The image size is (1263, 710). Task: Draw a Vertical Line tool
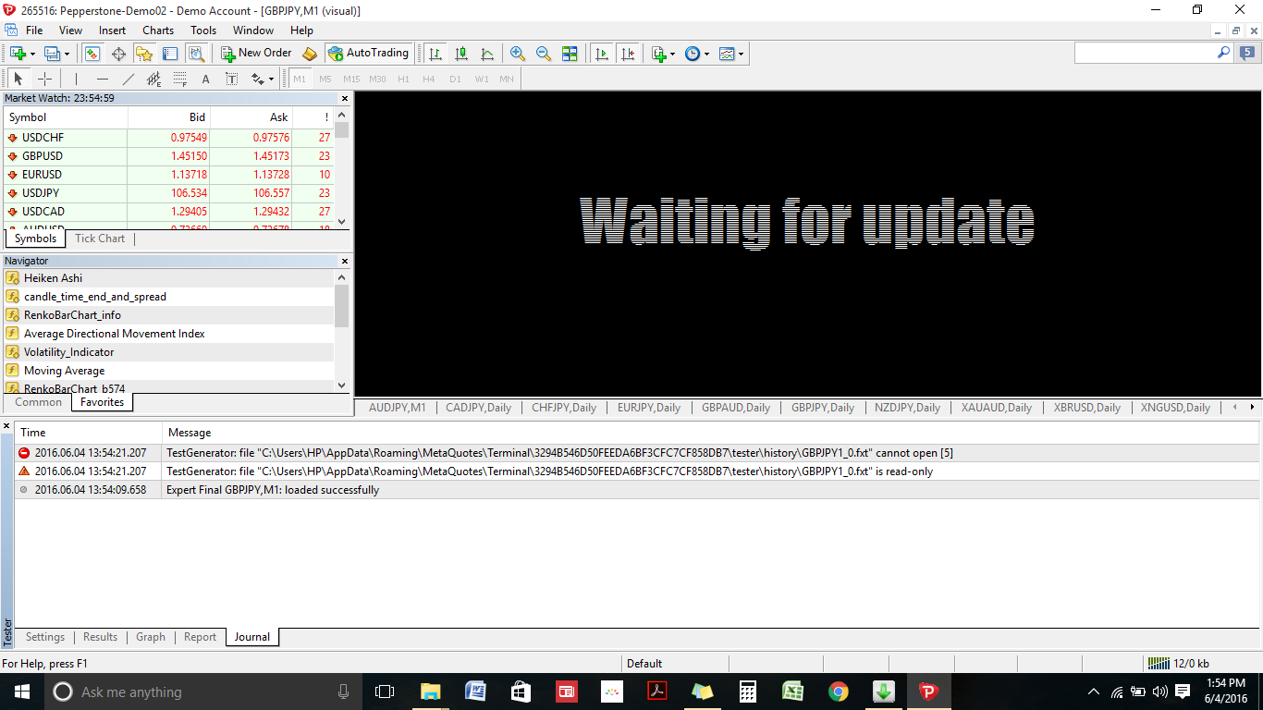click(76, 79)
